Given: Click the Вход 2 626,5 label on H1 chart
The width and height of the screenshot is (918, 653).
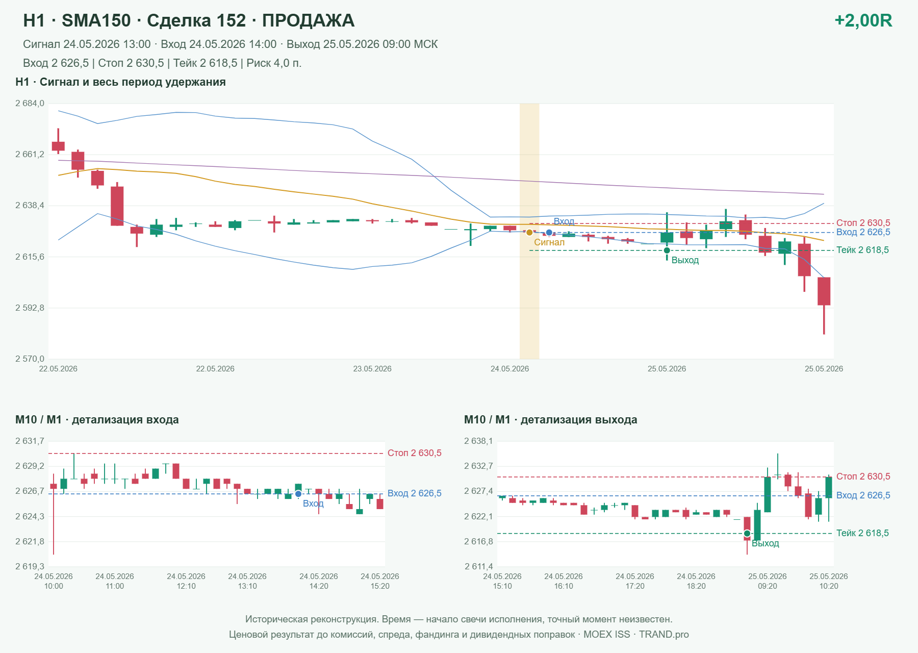Looking at the screenshot, I should click(863, 232).
